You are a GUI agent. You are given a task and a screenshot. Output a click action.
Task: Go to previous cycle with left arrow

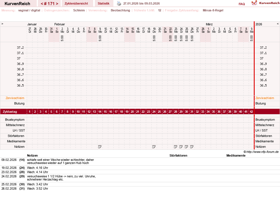pyautogui.click(x=42, y=4)
